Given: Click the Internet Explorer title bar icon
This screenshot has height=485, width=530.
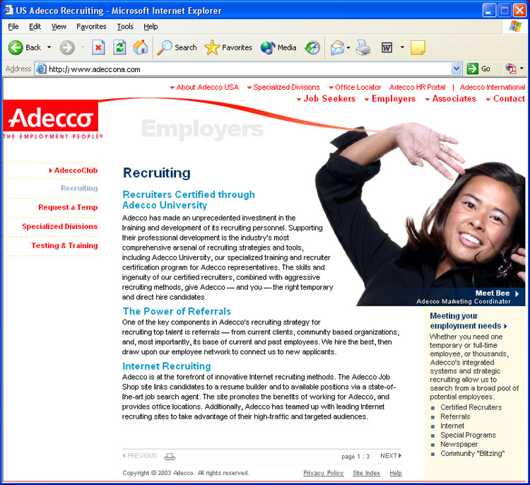Looking at the screenshot, I should (8, 10).
